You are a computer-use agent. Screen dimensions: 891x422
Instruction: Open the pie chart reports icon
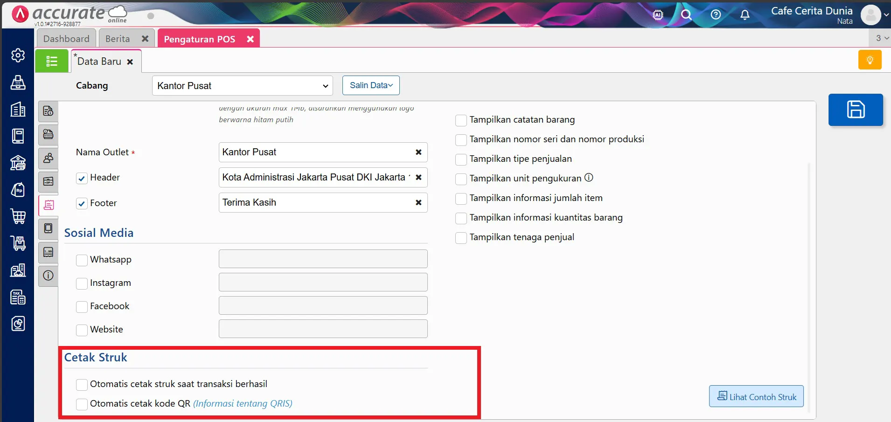(x=18, y=323)
